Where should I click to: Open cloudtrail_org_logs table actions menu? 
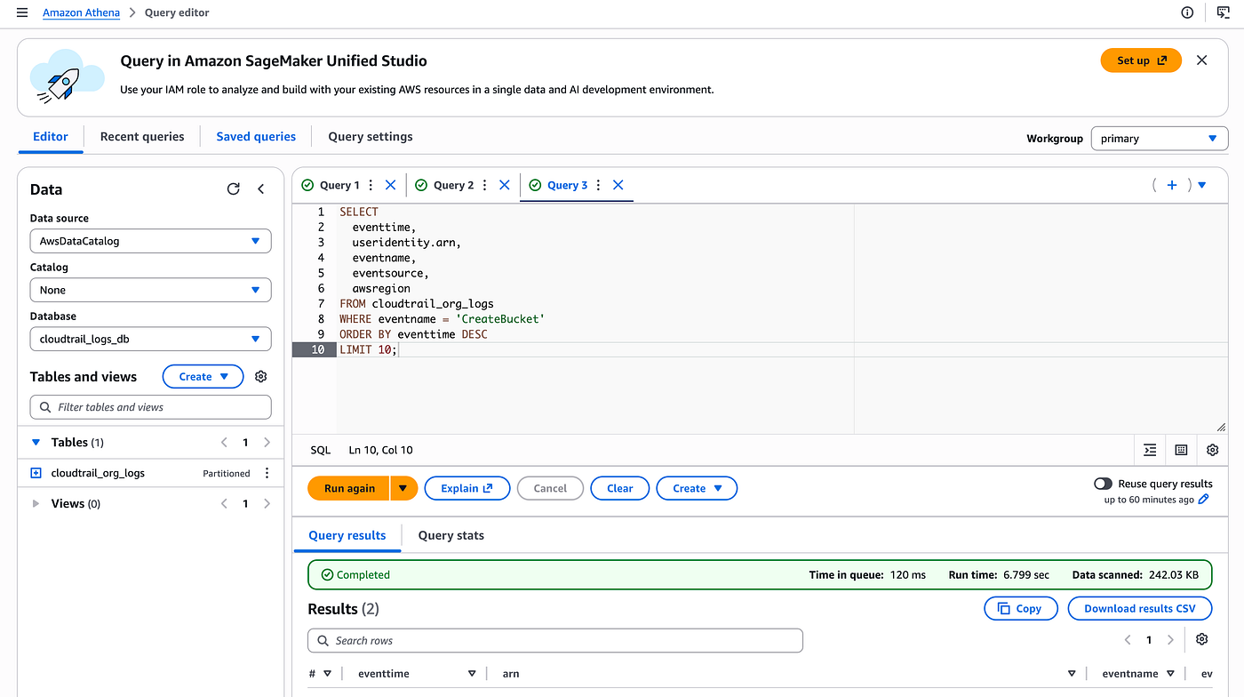(267, 473)
